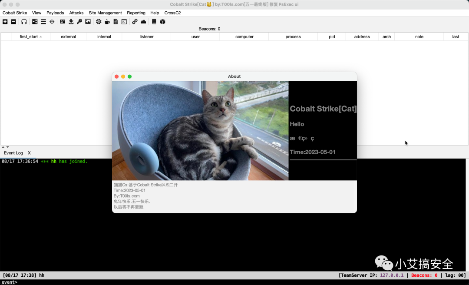Click the 'By:T00ls.com' text in the About window
The image size is (469, 285).
[x=126, y=196]
